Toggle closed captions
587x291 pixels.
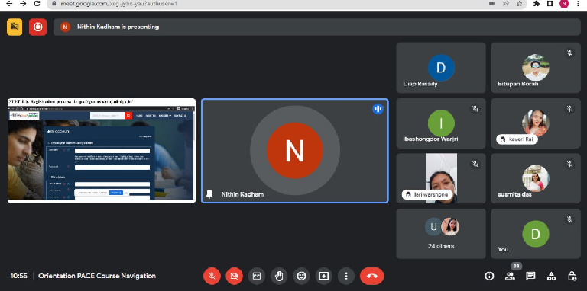(x=257, y=276)
